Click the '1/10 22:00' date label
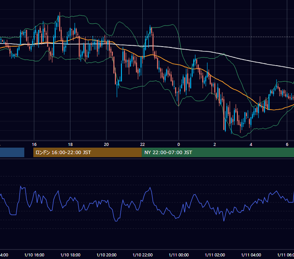Image resolution: width=294 pixels, height=259 pixels. click(x=143, y=255)
